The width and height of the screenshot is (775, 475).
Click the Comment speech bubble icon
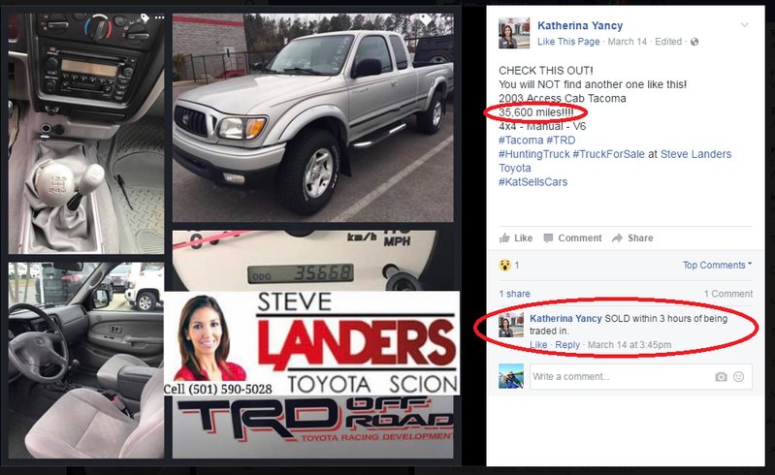[x=548, y=238]
